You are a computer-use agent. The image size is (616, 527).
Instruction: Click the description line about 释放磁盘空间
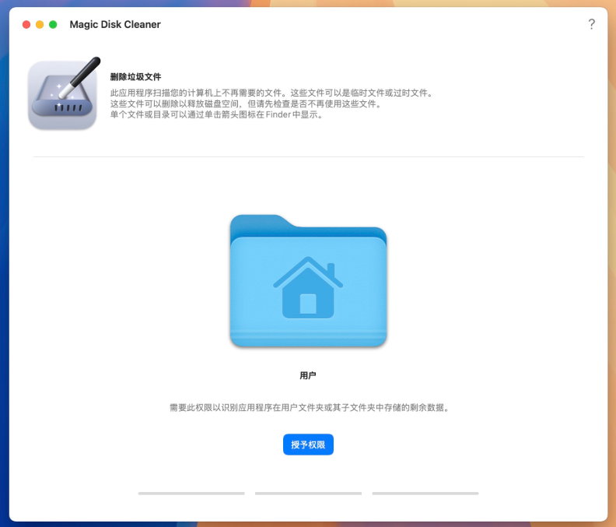click(246, 104)
